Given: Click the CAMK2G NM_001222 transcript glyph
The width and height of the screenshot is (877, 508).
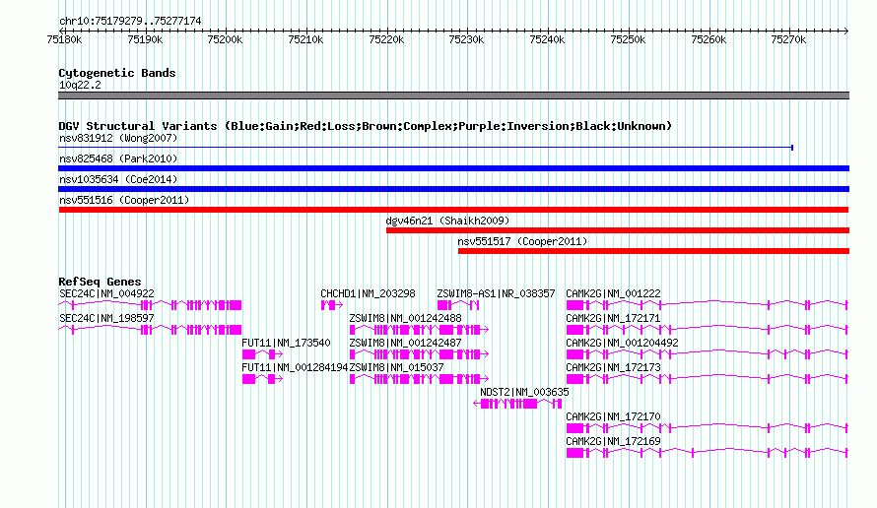Looking at the screenshot, I should [707, 305].
